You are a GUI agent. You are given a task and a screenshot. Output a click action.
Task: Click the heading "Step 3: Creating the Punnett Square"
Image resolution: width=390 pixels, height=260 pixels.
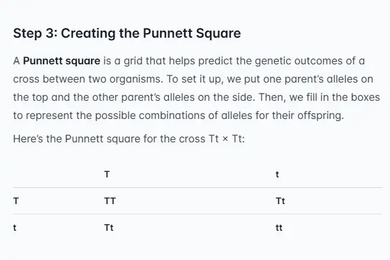(x=127, y=32)
